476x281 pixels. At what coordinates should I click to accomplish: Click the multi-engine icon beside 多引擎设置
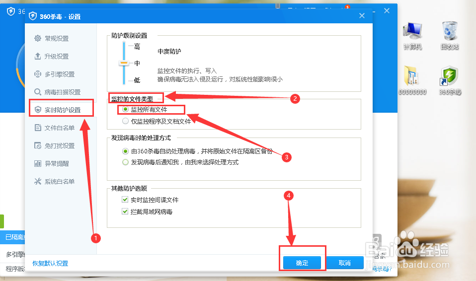pos(38,74)
